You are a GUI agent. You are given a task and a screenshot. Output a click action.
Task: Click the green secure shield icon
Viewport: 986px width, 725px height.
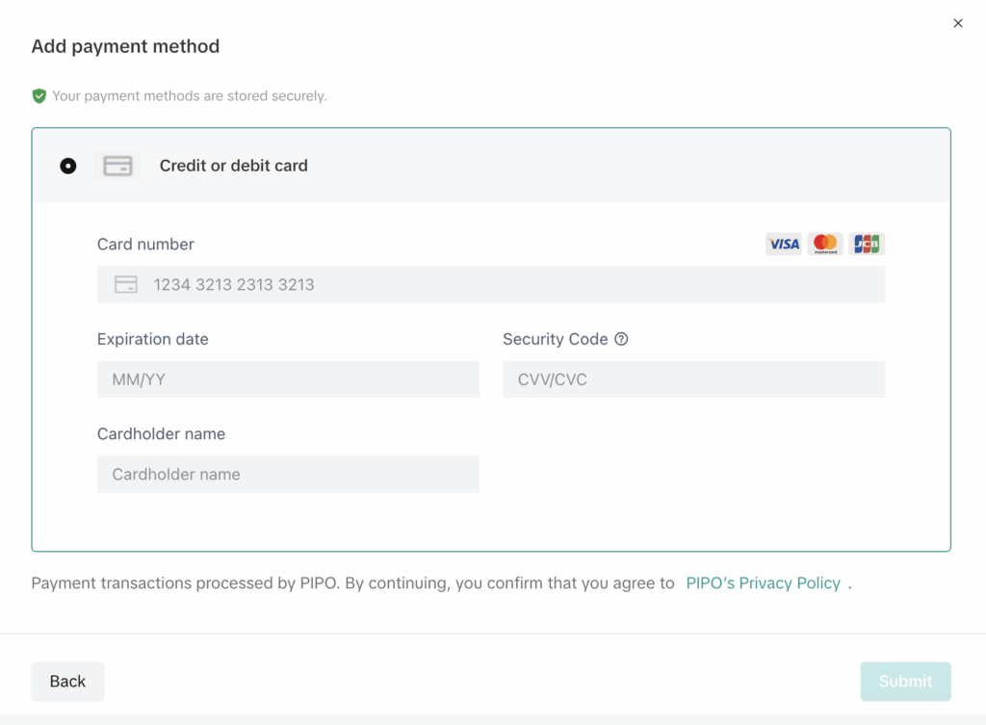point(39,96)
